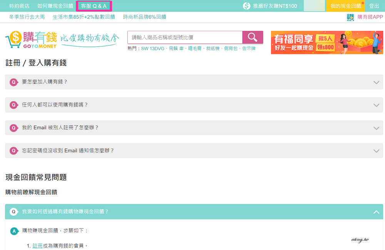The height and width of the screenshot is (250, 385).
Task: Select 如何賺現金回饋 menu item
Action: click(x=55, y=6)
